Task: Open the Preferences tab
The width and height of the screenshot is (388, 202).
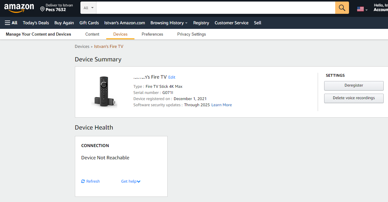Action: tap(152, 34)
